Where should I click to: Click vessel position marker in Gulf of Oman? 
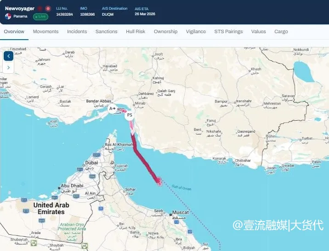click(159, 182)
